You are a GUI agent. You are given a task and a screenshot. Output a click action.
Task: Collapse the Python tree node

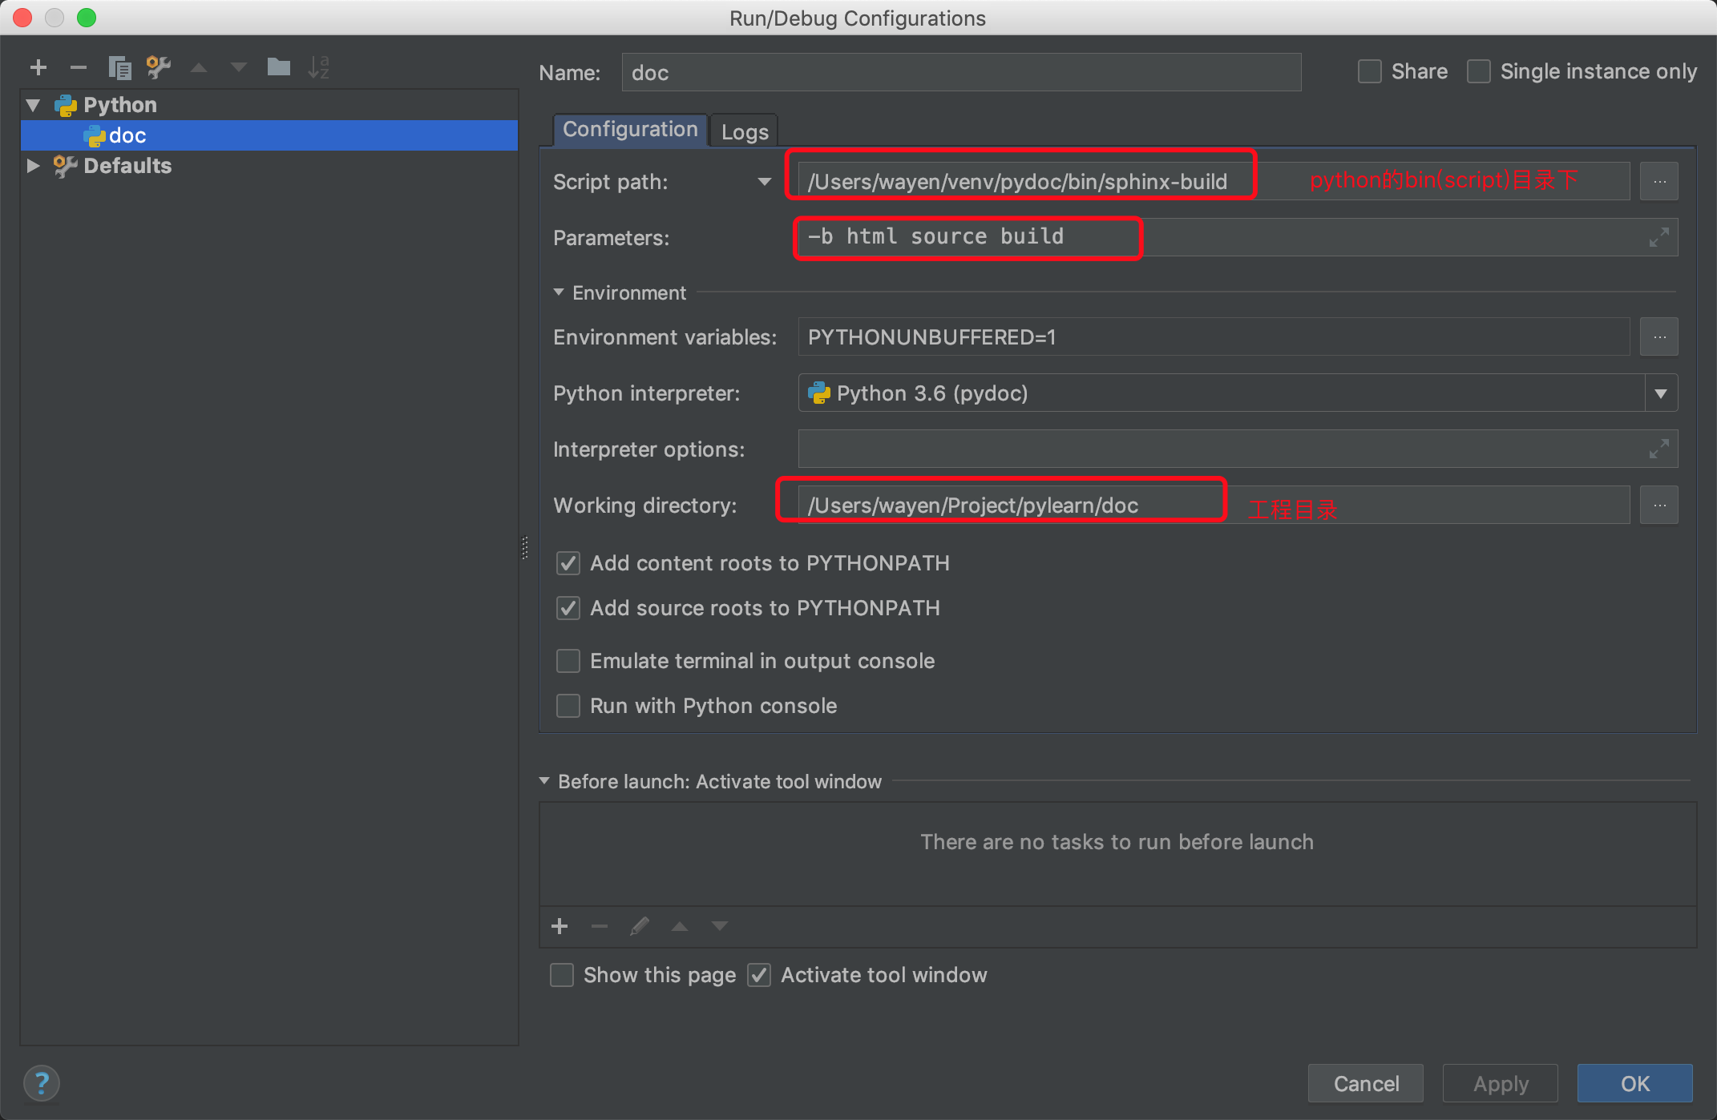pos(34,105)
